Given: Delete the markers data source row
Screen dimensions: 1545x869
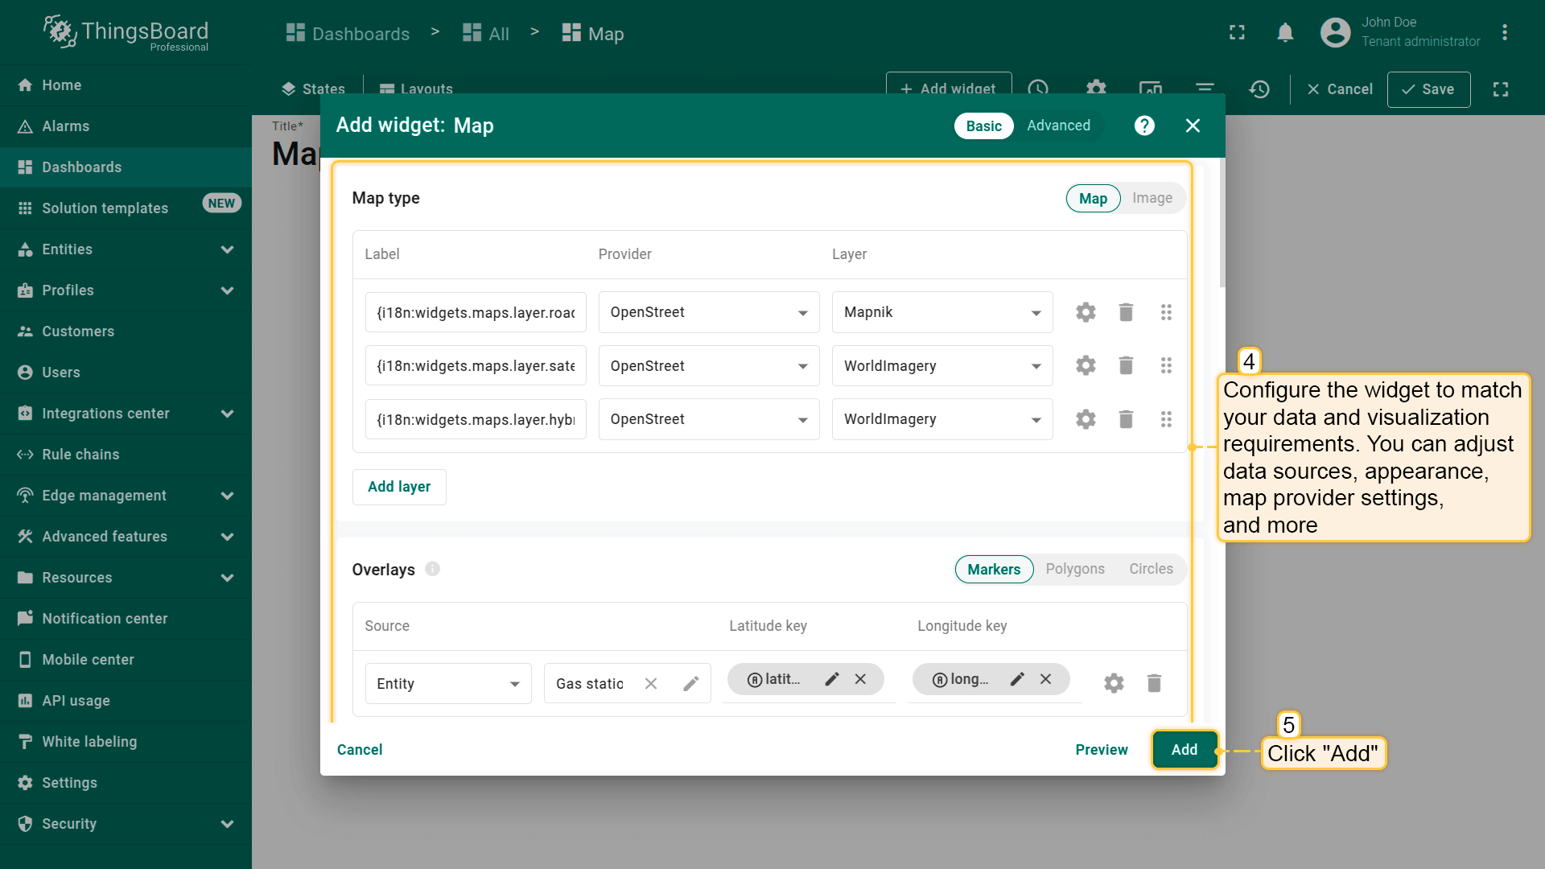Looking at the screenshot, I should coord(1154,683).
